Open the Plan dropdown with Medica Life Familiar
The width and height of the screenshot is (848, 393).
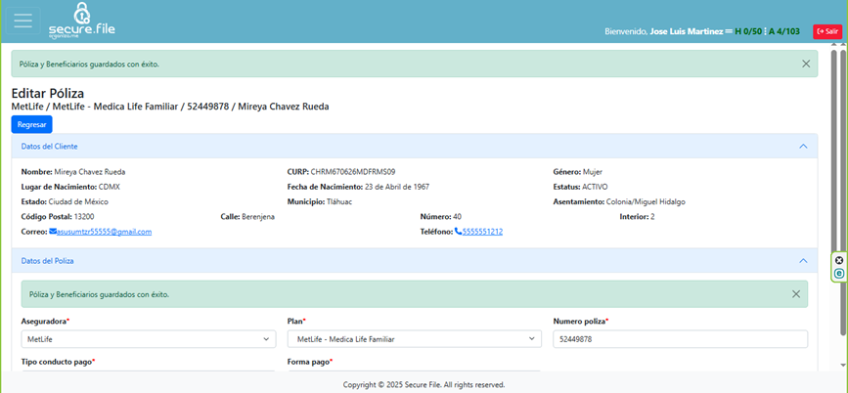coord(414,339)
